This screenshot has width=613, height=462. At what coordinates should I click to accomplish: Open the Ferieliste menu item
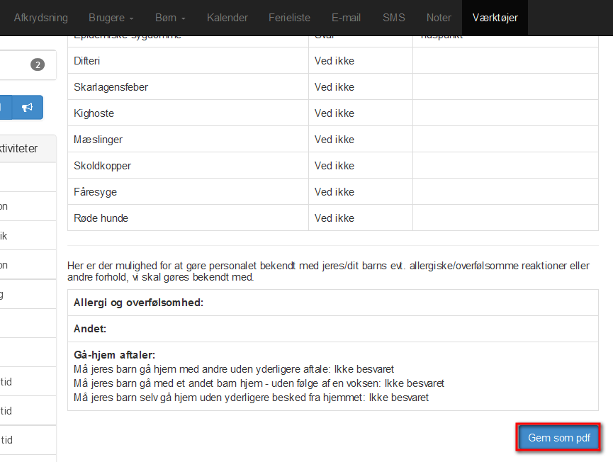[x=289, y=18]
